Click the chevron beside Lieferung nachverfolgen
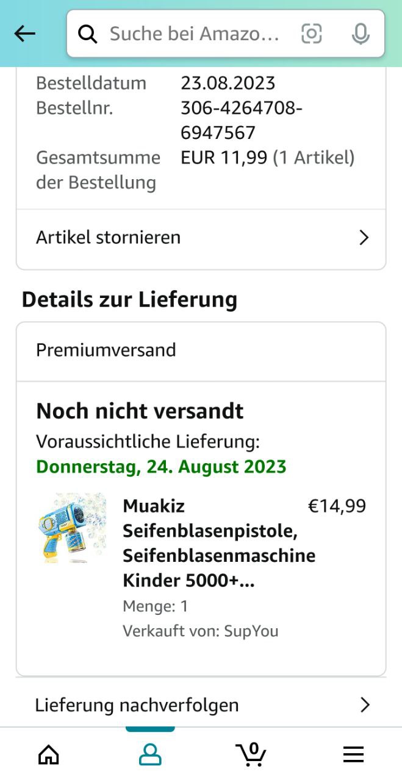The image size is (402, 780). (365, 705)
